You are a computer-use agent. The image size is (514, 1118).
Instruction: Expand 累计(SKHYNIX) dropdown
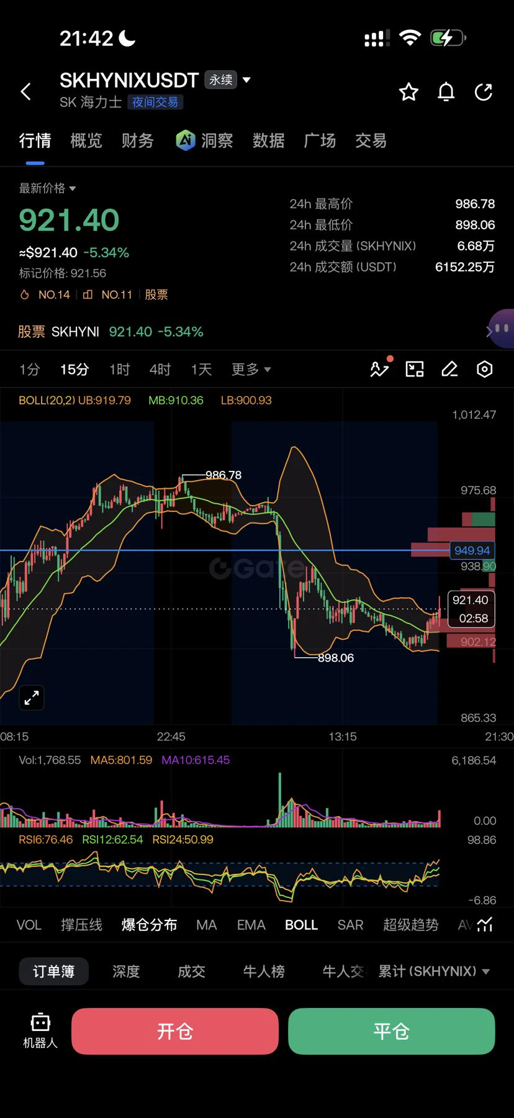point(434,971)
